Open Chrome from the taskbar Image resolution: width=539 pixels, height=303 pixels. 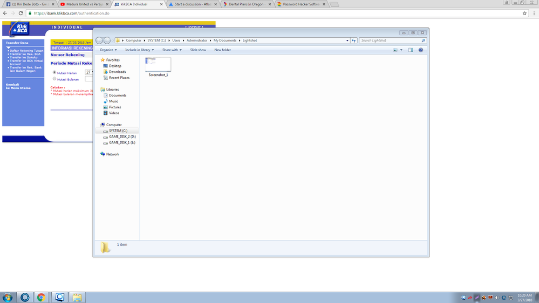click(x=41, y=298)
